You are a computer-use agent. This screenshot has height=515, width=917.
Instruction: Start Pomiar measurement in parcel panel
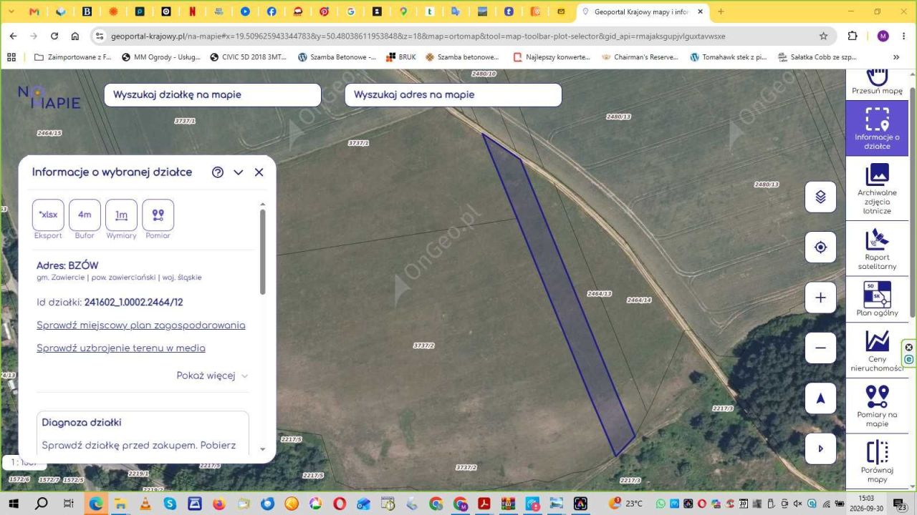coord(158,215)
